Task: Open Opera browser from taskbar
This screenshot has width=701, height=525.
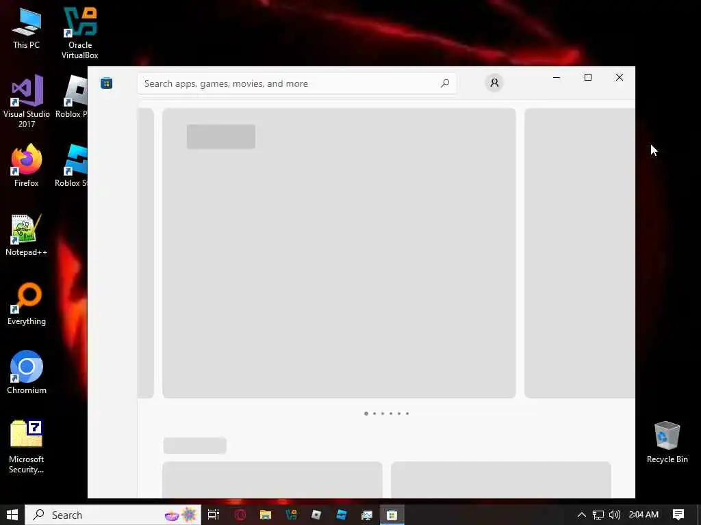Action: [x=240, y=515]
